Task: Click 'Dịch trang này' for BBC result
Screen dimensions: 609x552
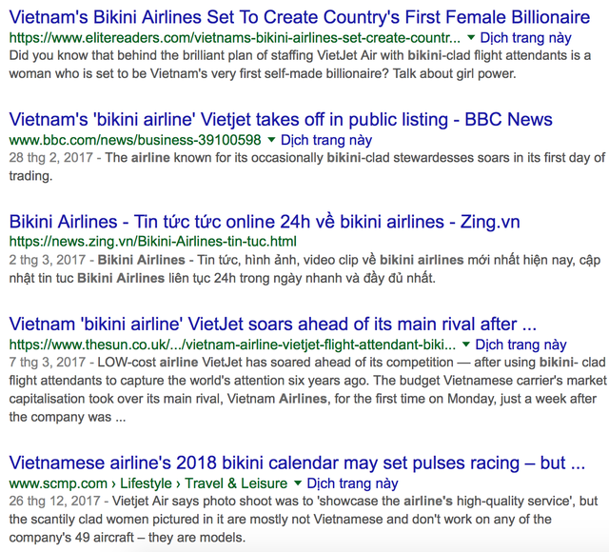Action: (325, 140)
